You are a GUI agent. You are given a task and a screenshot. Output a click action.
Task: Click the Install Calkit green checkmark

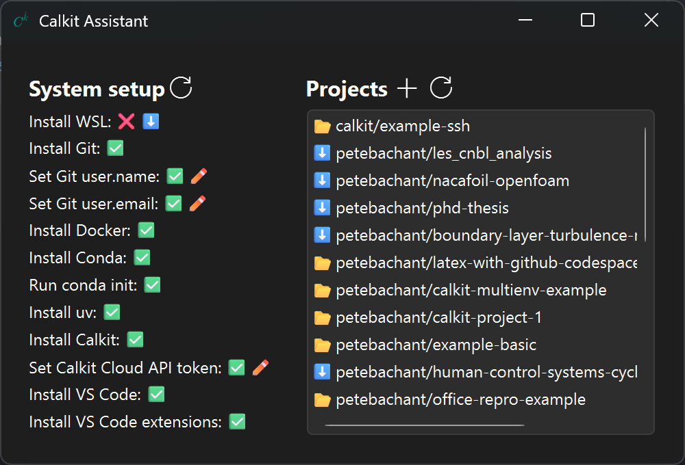[135, 339]
